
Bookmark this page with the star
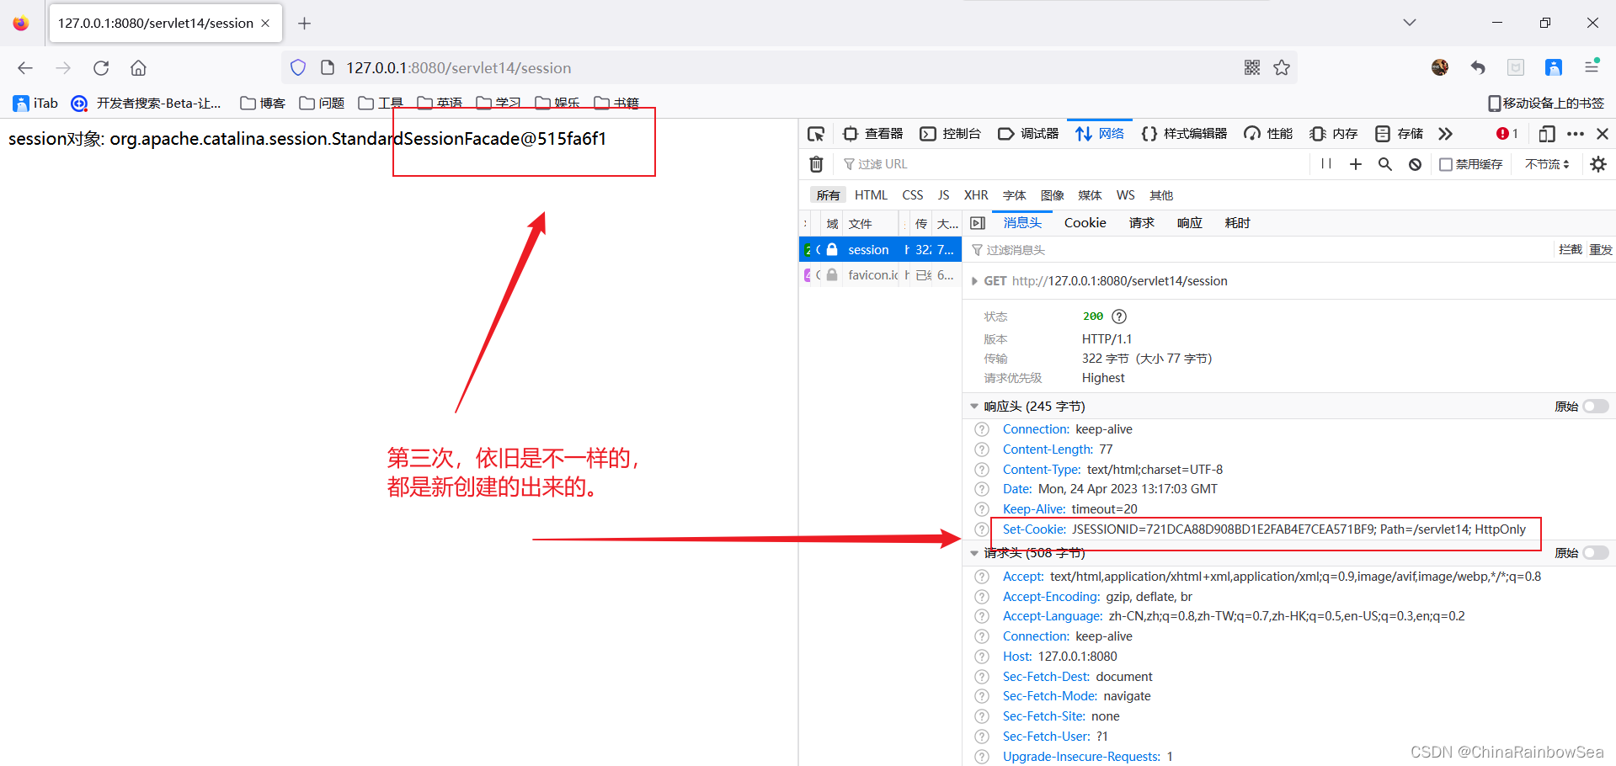[1282, 67]
